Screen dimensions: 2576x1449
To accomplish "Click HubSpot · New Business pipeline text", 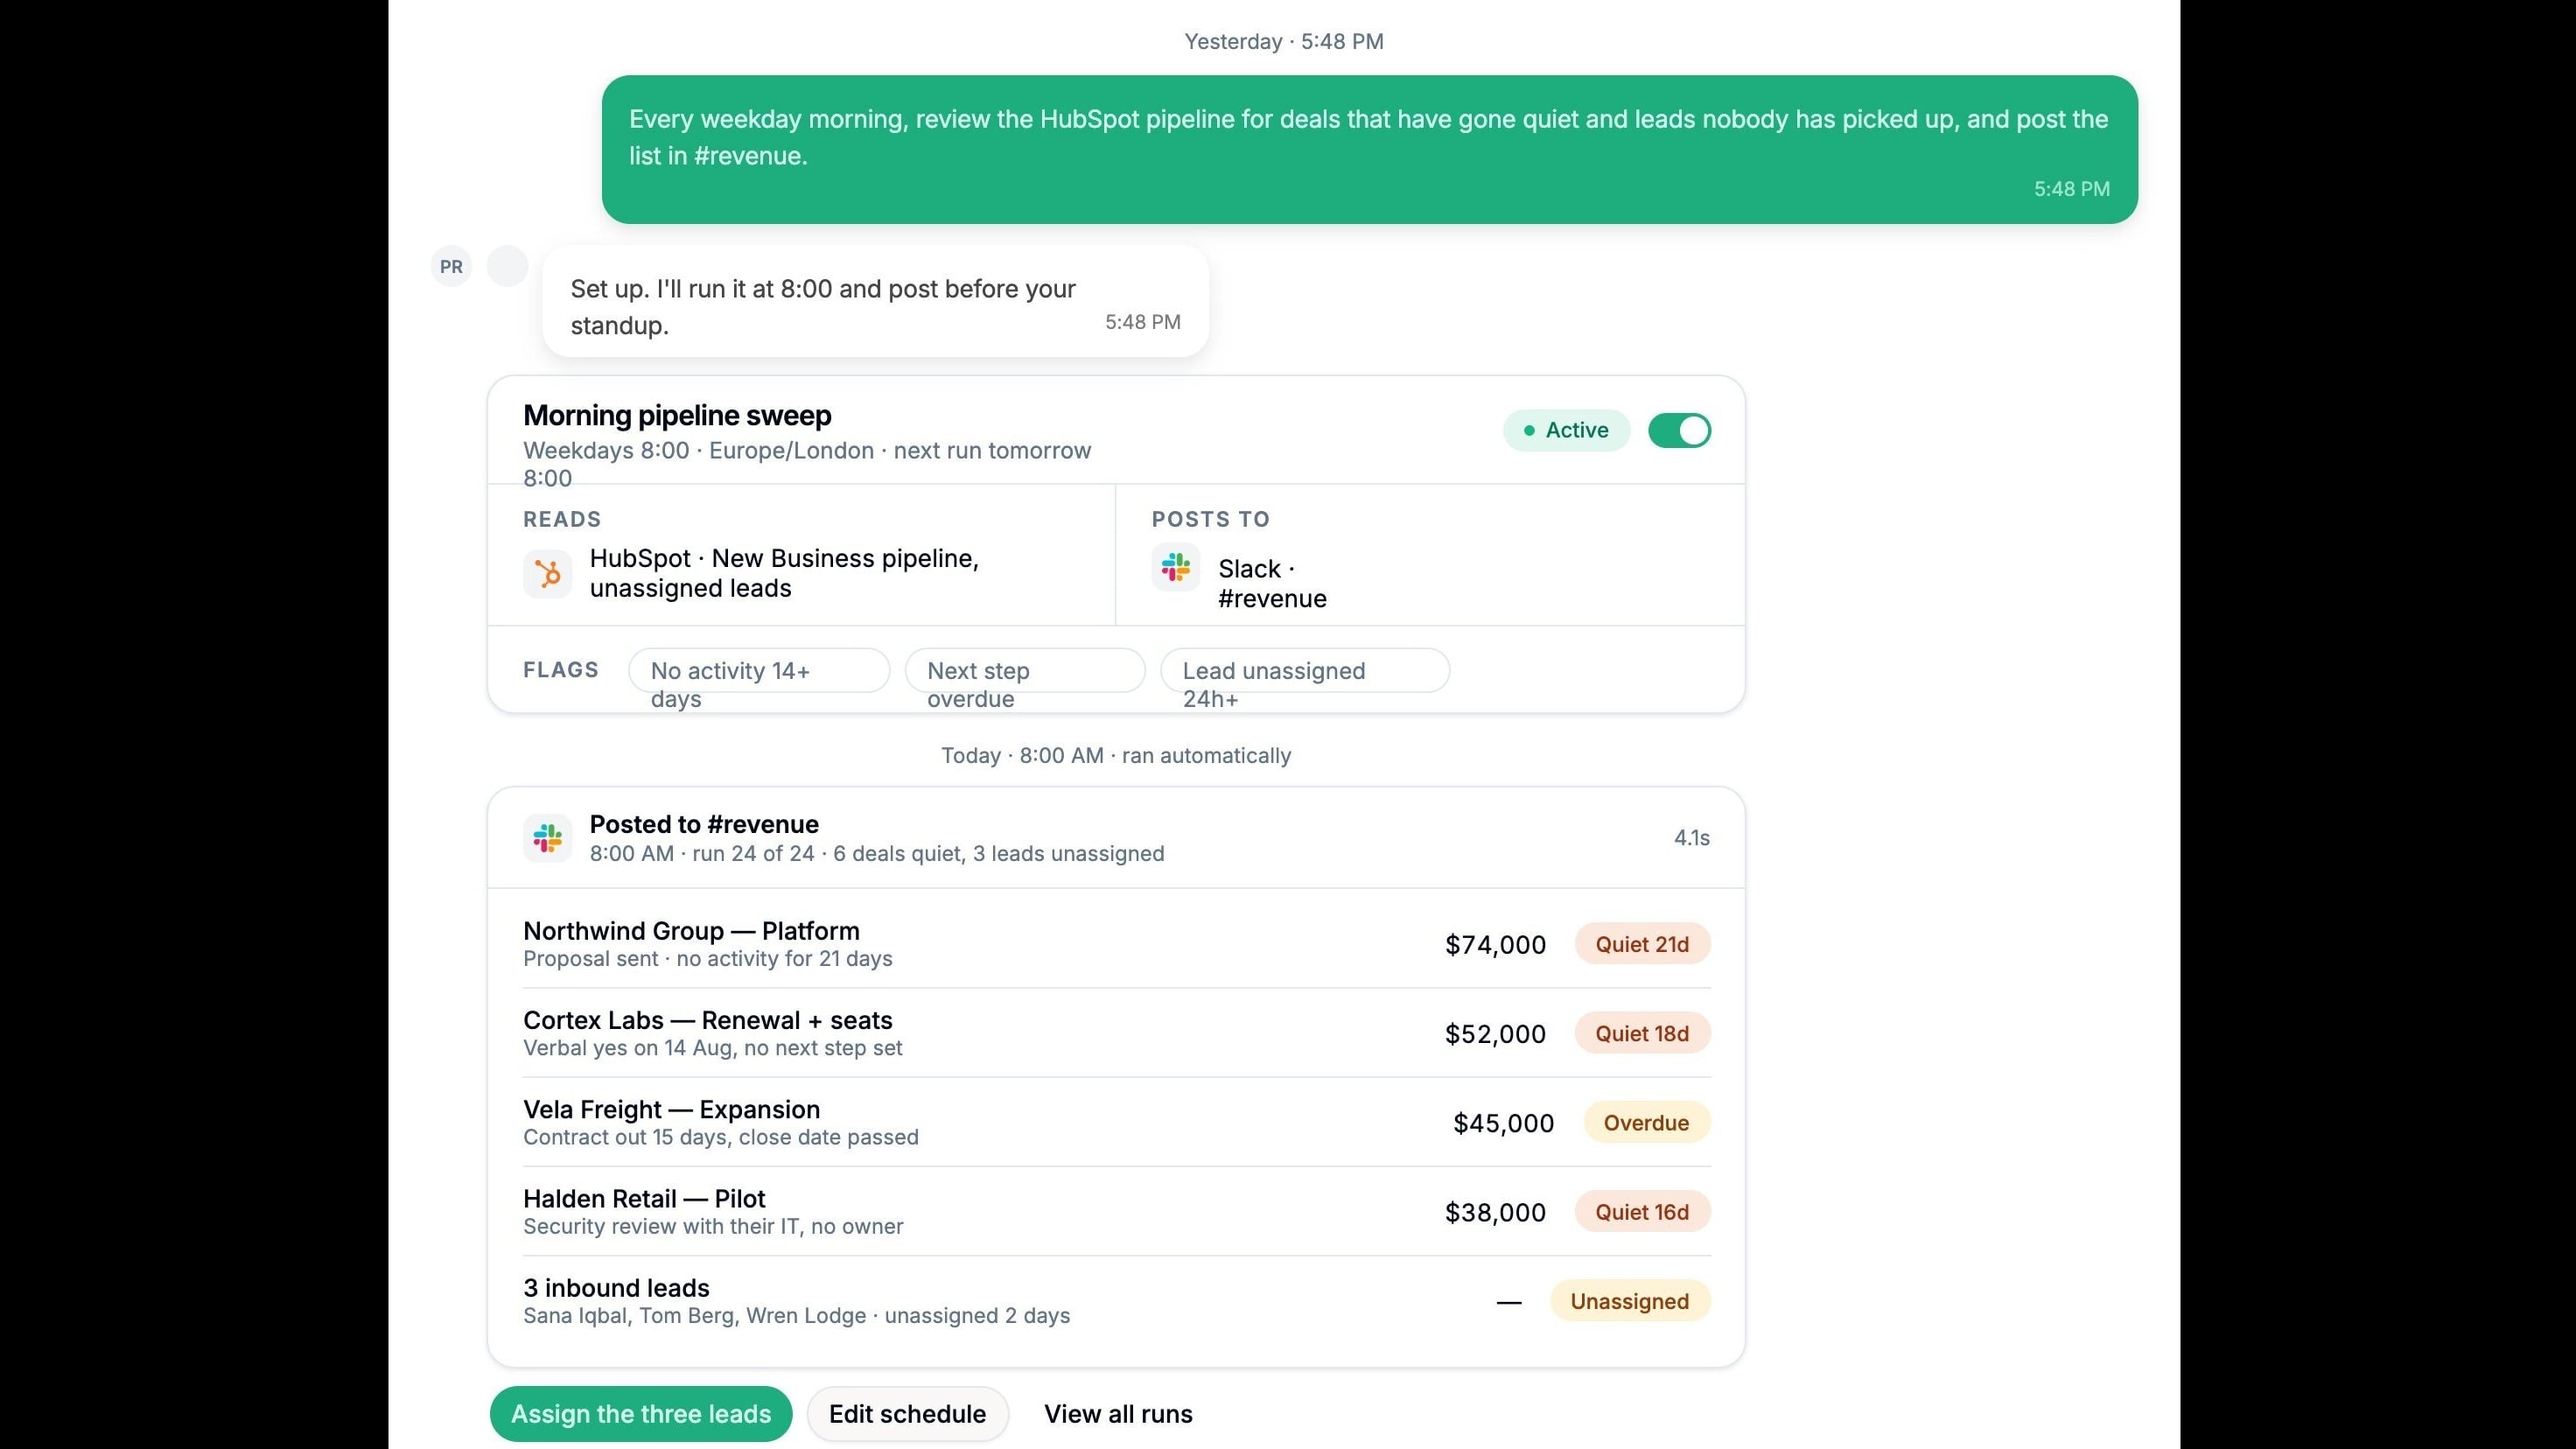I will tap(784, 573).
